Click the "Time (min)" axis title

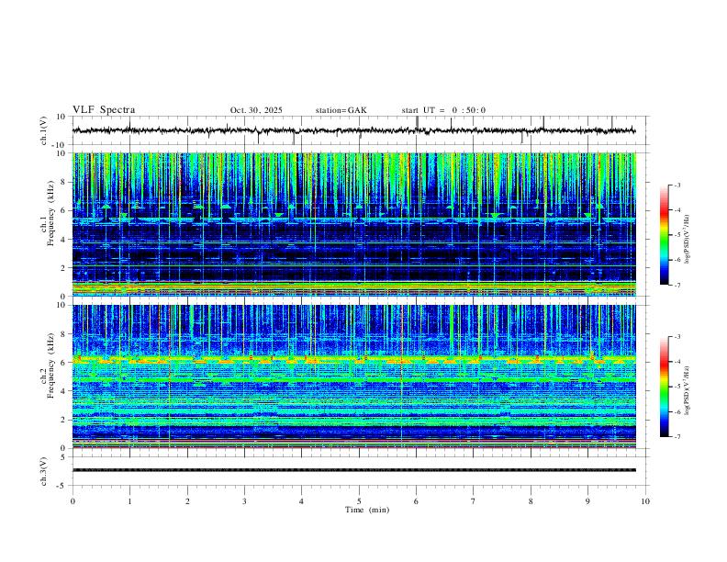(x=367, y=510)
